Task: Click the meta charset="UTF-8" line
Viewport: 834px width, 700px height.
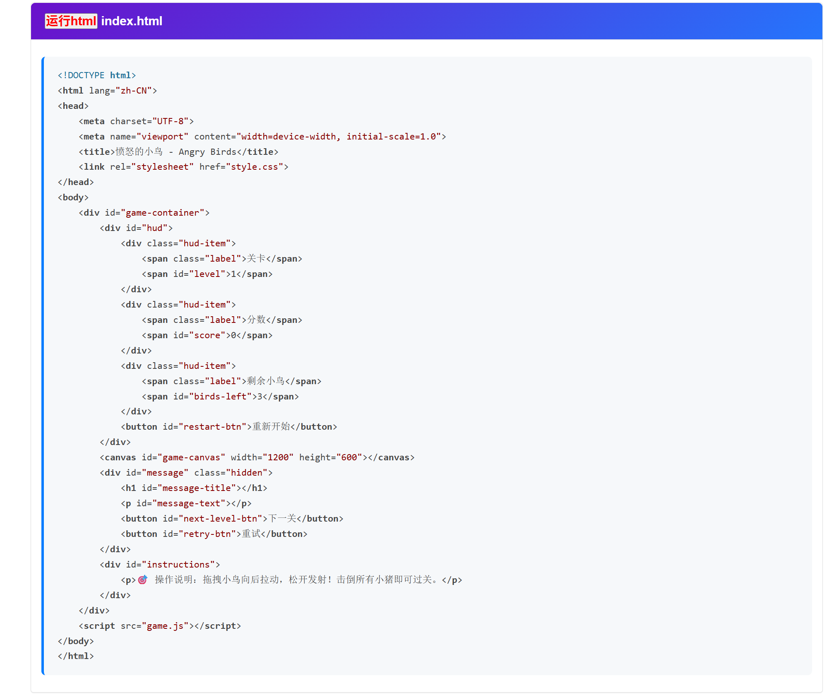Action: pyautogui.click(x=136, y=121)
